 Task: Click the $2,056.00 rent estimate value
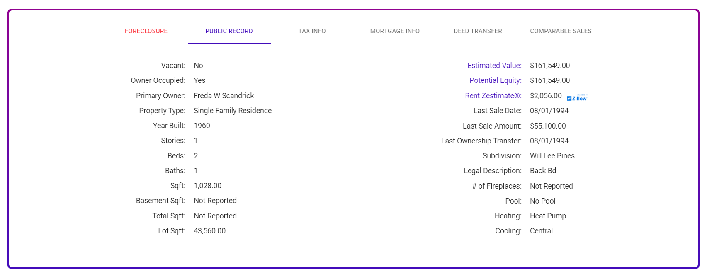[x=546, y=96]
